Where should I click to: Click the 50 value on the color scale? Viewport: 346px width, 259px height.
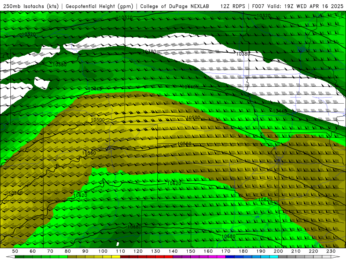tap(15, 251)
